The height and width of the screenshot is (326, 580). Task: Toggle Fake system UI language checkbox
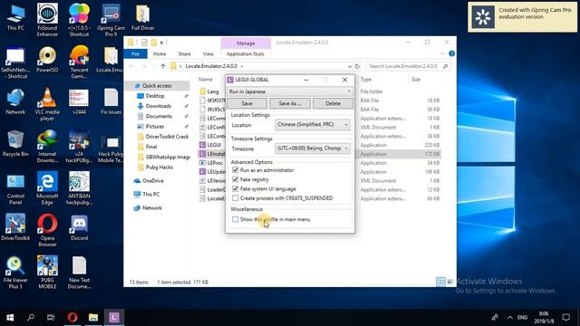coord(236,188)
